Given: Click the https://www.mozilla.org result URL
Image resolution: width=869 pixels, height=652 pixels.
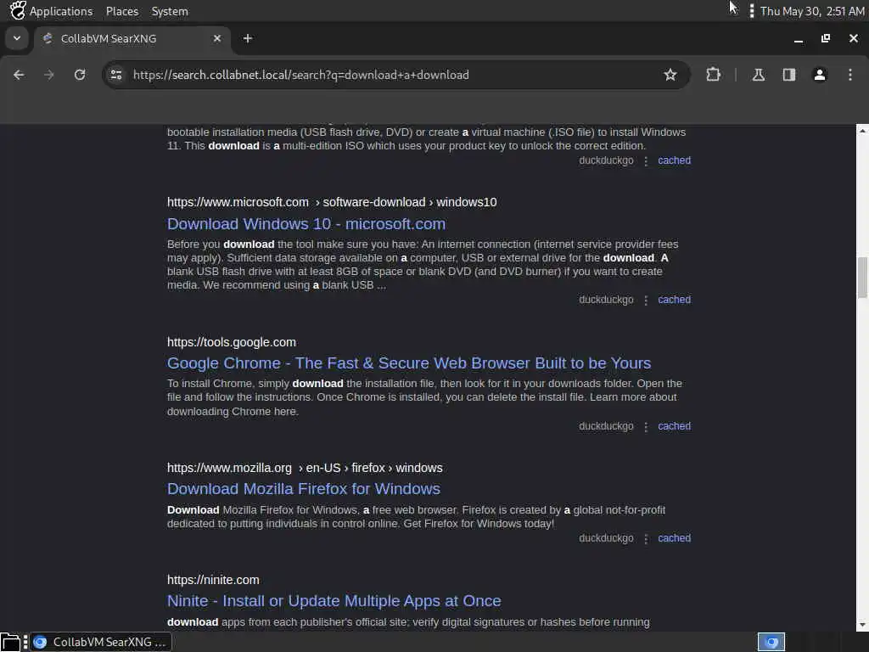Looking at the screenshot, I should (x=305, y=468).
